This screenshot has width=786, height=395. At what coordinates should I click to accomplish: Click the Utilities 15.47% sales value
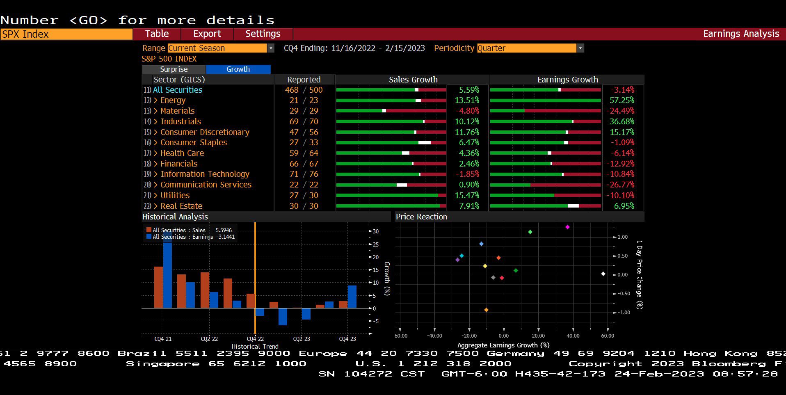click(467, 196)
